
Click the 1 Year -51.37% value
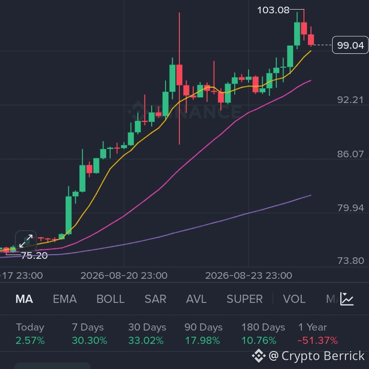318,340
